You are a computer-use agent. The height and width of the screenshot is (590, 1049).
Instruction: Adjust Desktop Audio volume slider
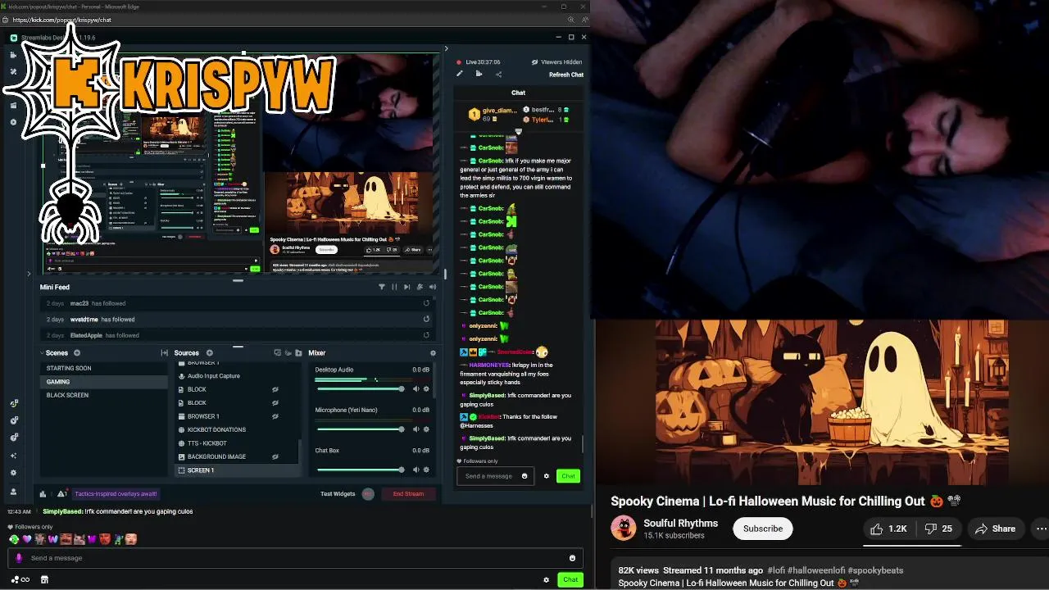(x=360, y=389)
